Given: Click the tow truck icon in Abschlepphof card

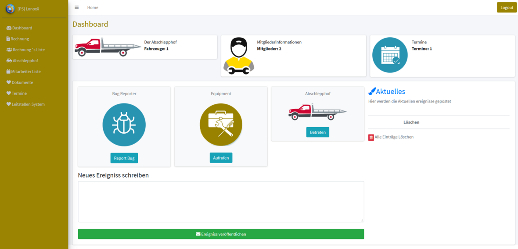Looking at the screenshot, I should pyautogui.click(x=317, y=112).
